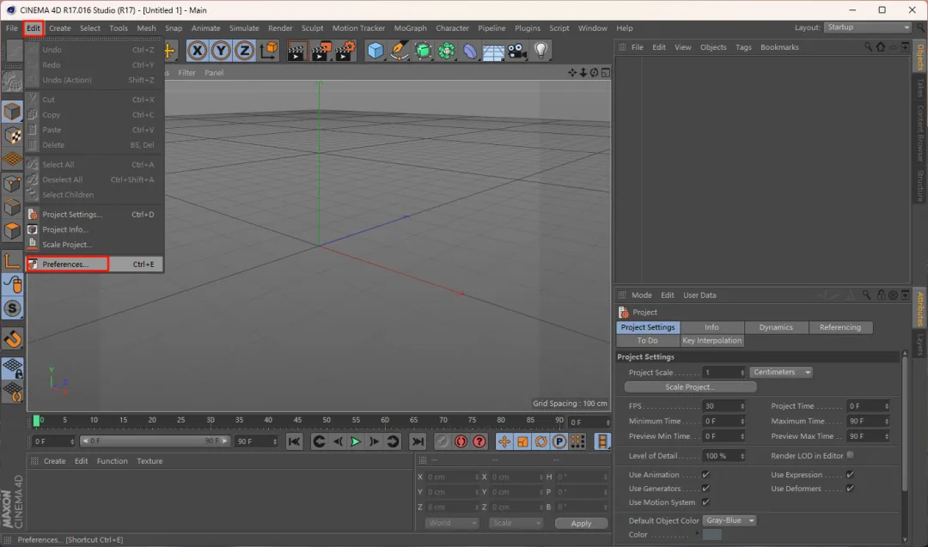Click the Camera object icon
This screenshot has width=928, height=547.
pos(516,51)
